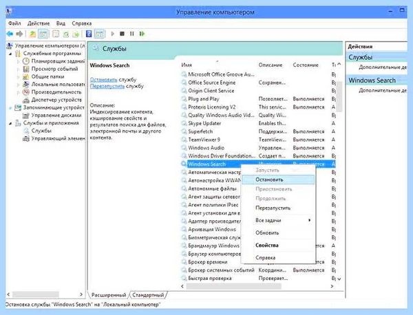
Task: Click the Перезапустить службу link
Action: click(x=107, y=86)
